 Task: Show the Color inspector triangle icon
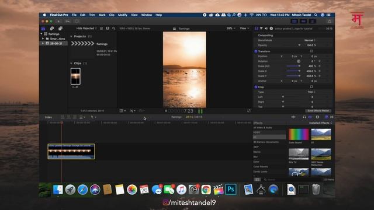coord(261,29)
